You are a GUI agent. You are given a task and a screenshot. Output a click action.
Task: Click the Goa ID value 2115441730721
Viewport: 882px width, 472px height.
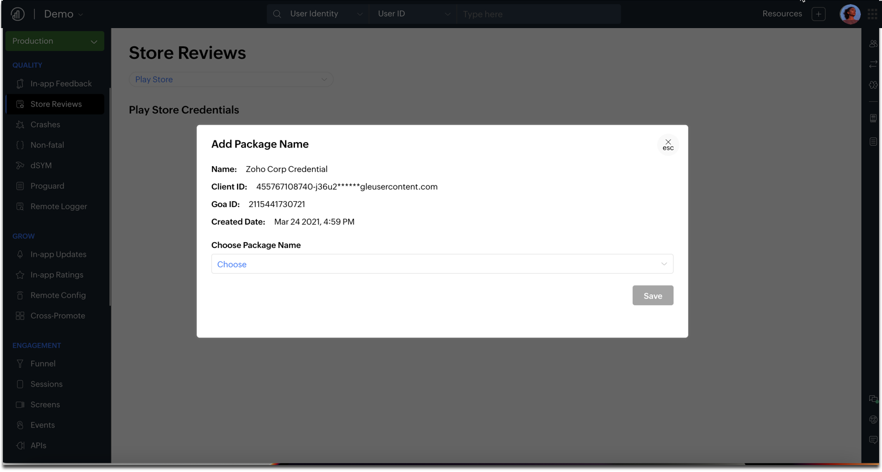[277, 204]
